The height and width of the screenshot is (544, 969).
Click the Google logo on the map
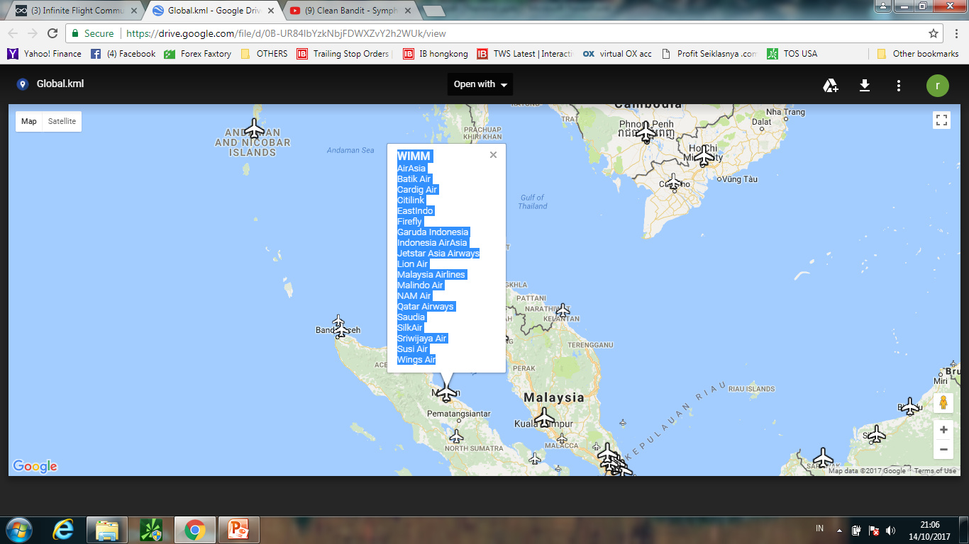point(35,466)
